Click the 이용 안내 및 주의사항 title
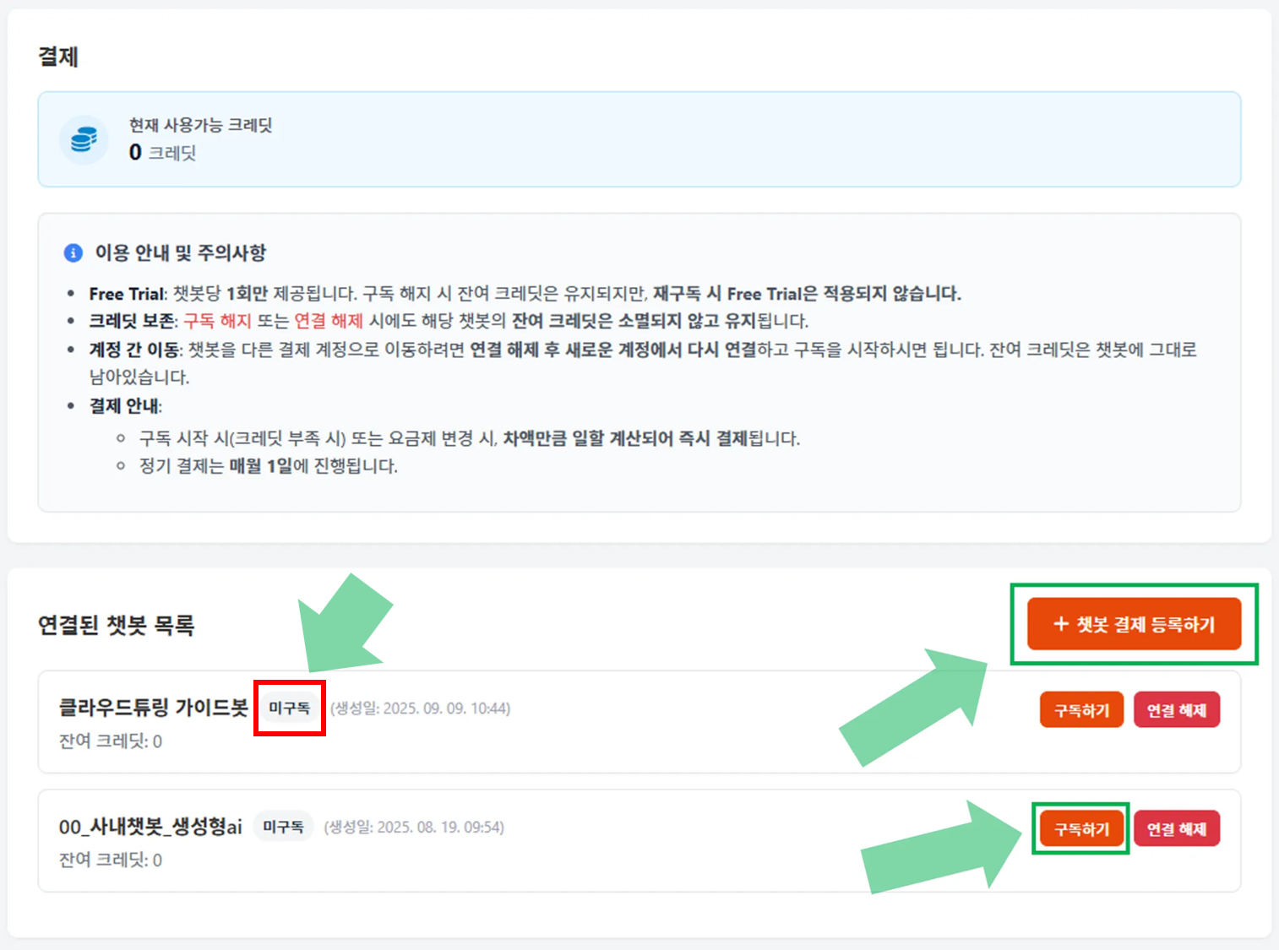This screenshot has width=1279, height=950. 180,252
